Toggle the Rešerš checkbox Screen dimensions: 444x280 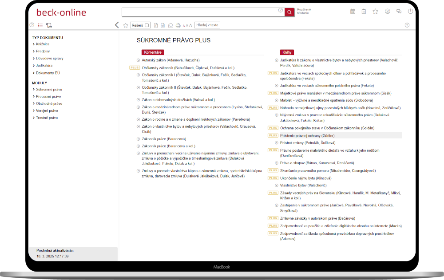147,25
